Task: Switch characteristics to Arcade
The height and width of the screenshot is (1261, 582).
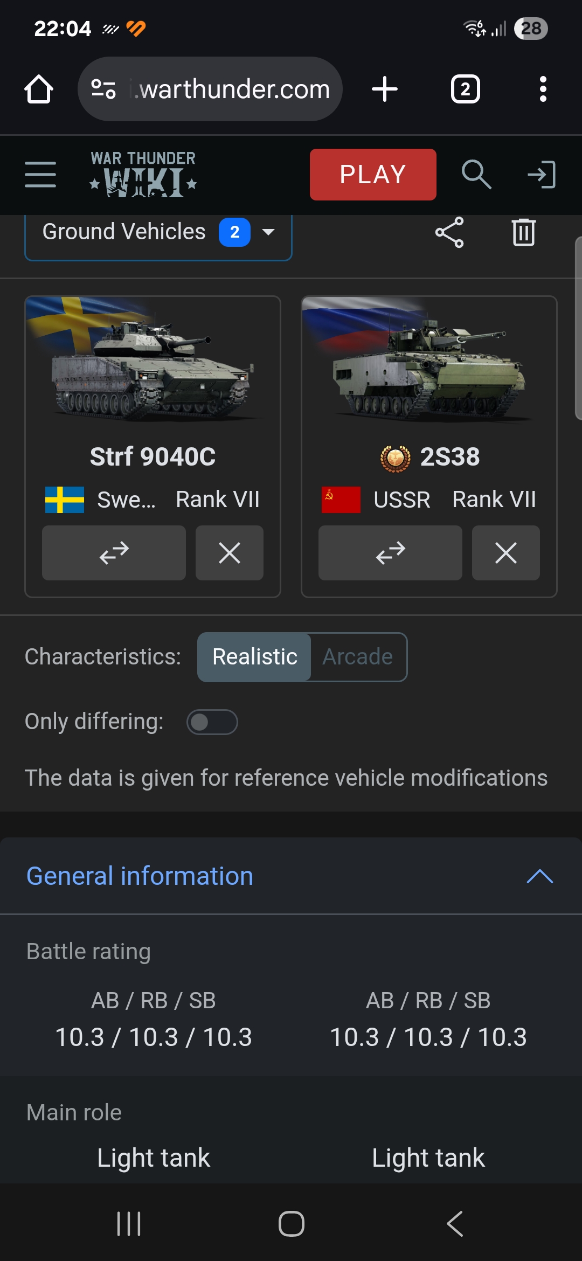Action: 357,656
